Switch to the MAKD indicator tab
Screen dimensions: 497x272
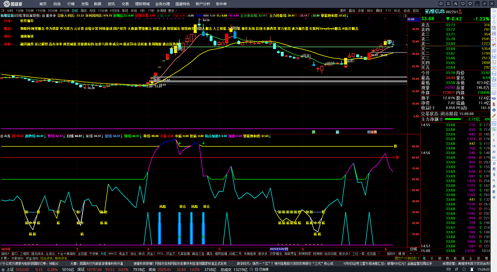pyautogui.click(x=113, y=254)
